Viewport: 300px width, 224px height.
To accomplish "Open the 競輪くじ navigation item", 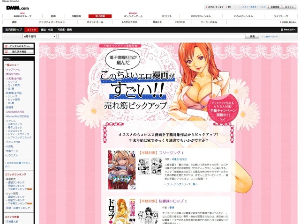I will (x=157, y=22).
